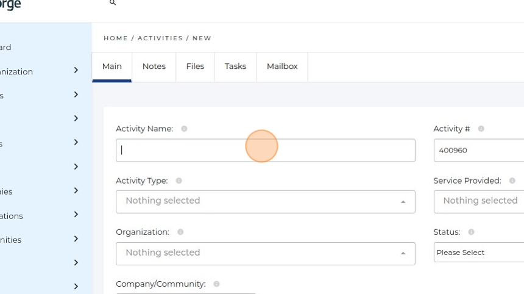
Task: Click the search magnifier icon in header
Action: (x=113, y=2)
